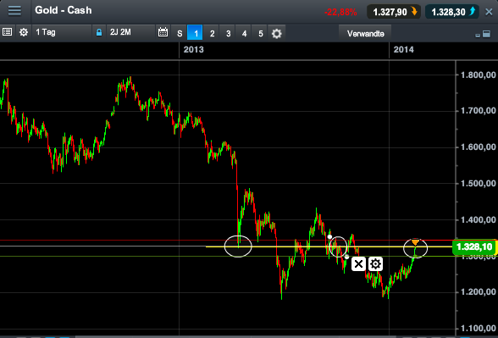
Task: Click the 1.328,10 price label
Action: coord(474,247)
